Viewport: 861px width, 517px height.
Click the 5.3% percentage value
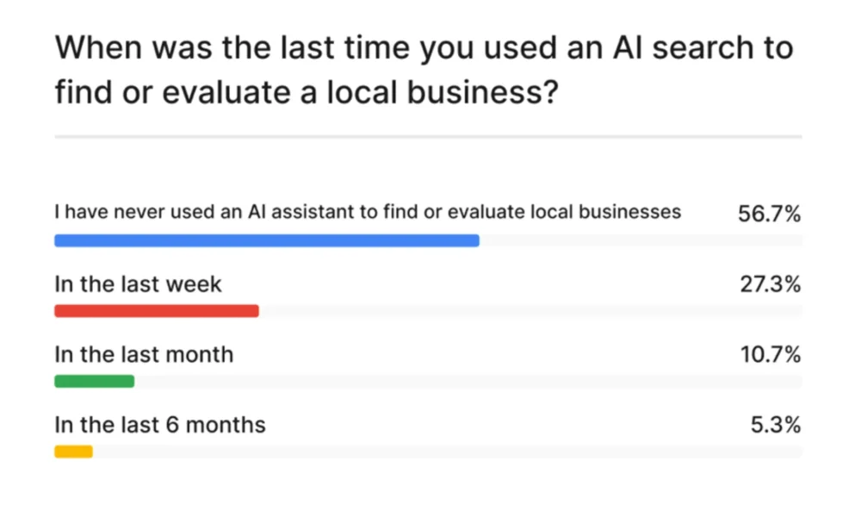pos(776,425)
